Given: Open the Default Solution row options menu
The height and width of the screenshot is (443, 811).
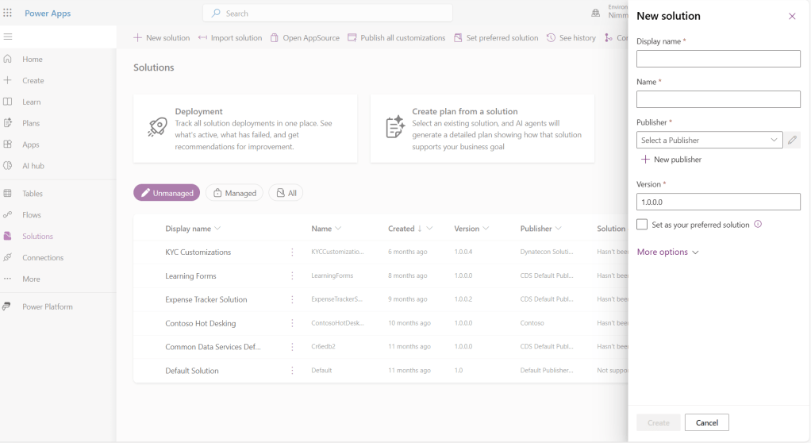Looking at the screenshot, I should 292,371.
